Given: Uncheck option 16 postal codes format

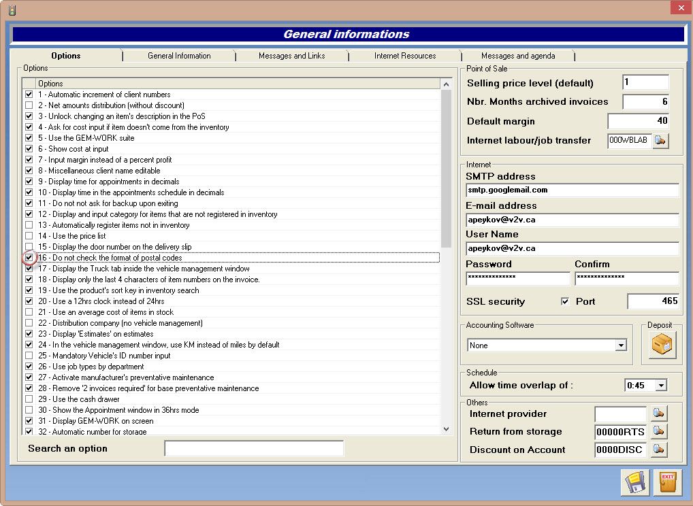Looking at the screenshot, I should pyautogui.click(x=29, y=257).
